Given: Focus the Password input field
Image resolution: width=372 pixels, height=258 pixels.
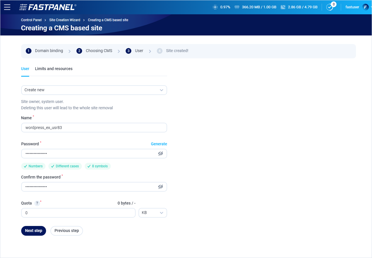Looking at the screenshot, I should click(94, 154).
